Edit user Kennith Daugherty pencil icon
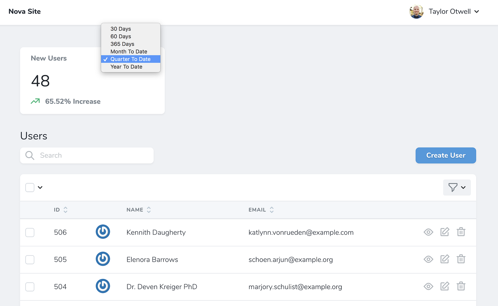498x306 pixels. pos(445,232)
